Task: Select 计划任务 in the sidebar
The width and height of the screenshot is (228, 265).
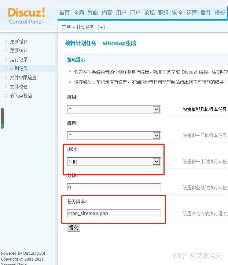Action: point(19,68)
